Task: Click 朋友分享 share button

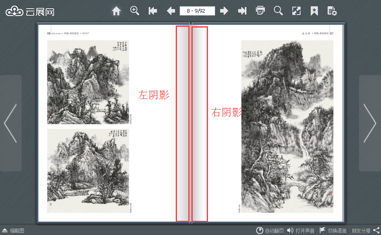Action: [x=366, y=230]
